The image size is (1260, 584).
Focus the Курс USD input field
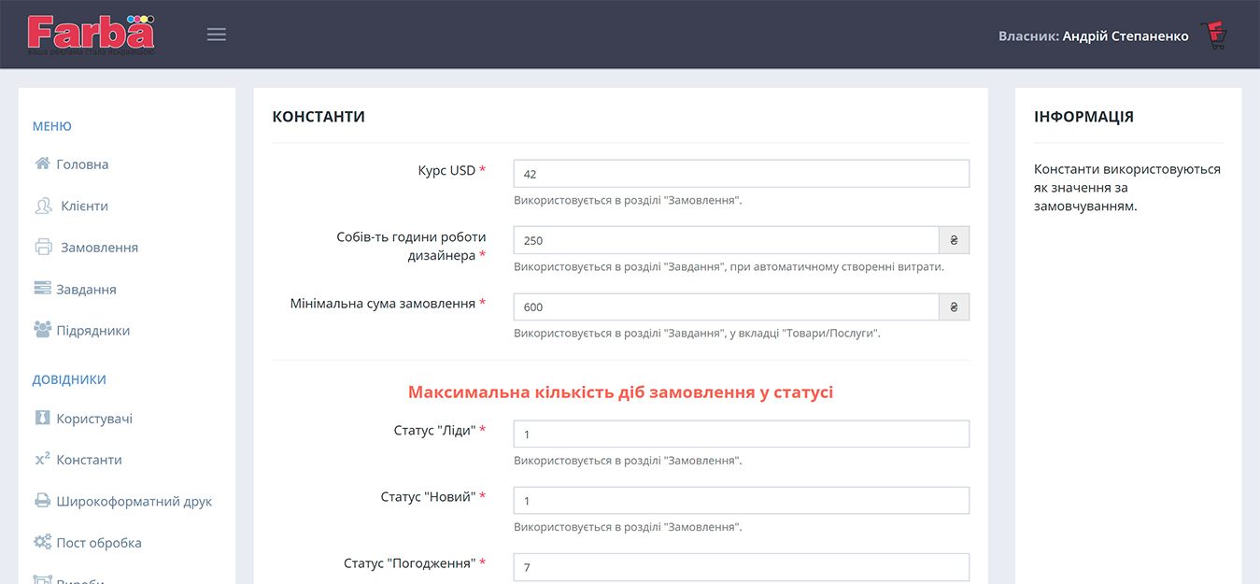pyautogui.click(x=741, y=174)
